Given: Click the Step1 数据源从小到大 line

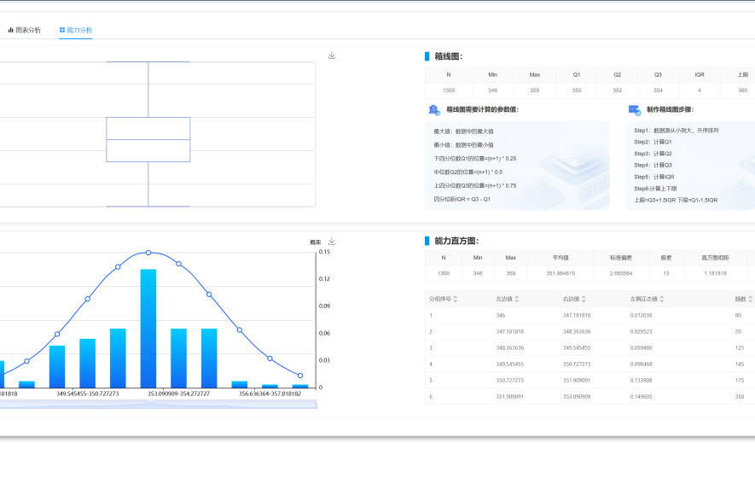Looking at the screenshot, I should [x=676, y=131].
